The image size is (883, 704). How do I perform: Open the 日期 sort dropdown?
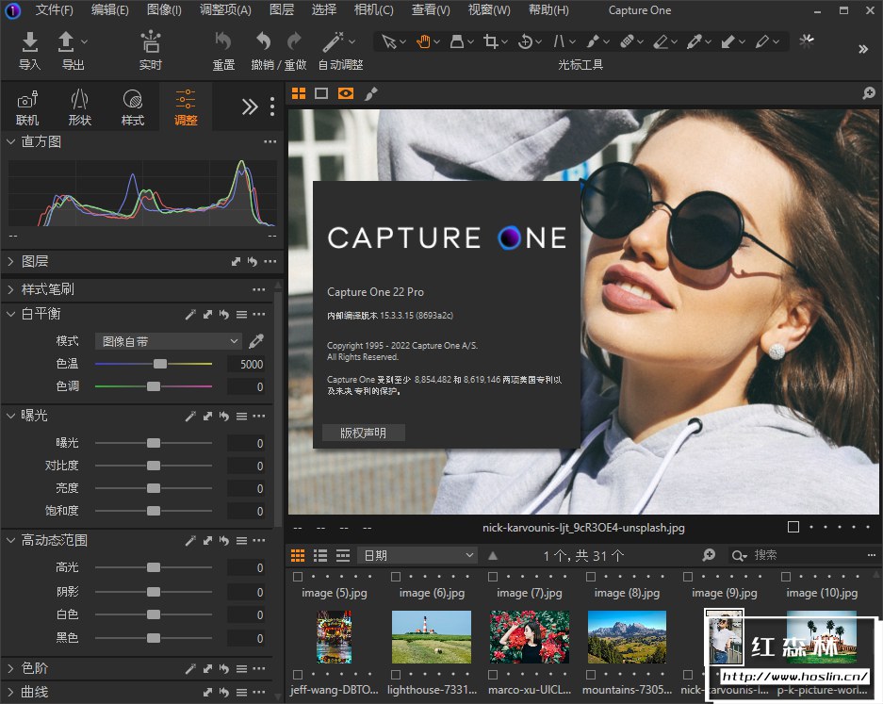pyautogui.click(x=417, y=556)
